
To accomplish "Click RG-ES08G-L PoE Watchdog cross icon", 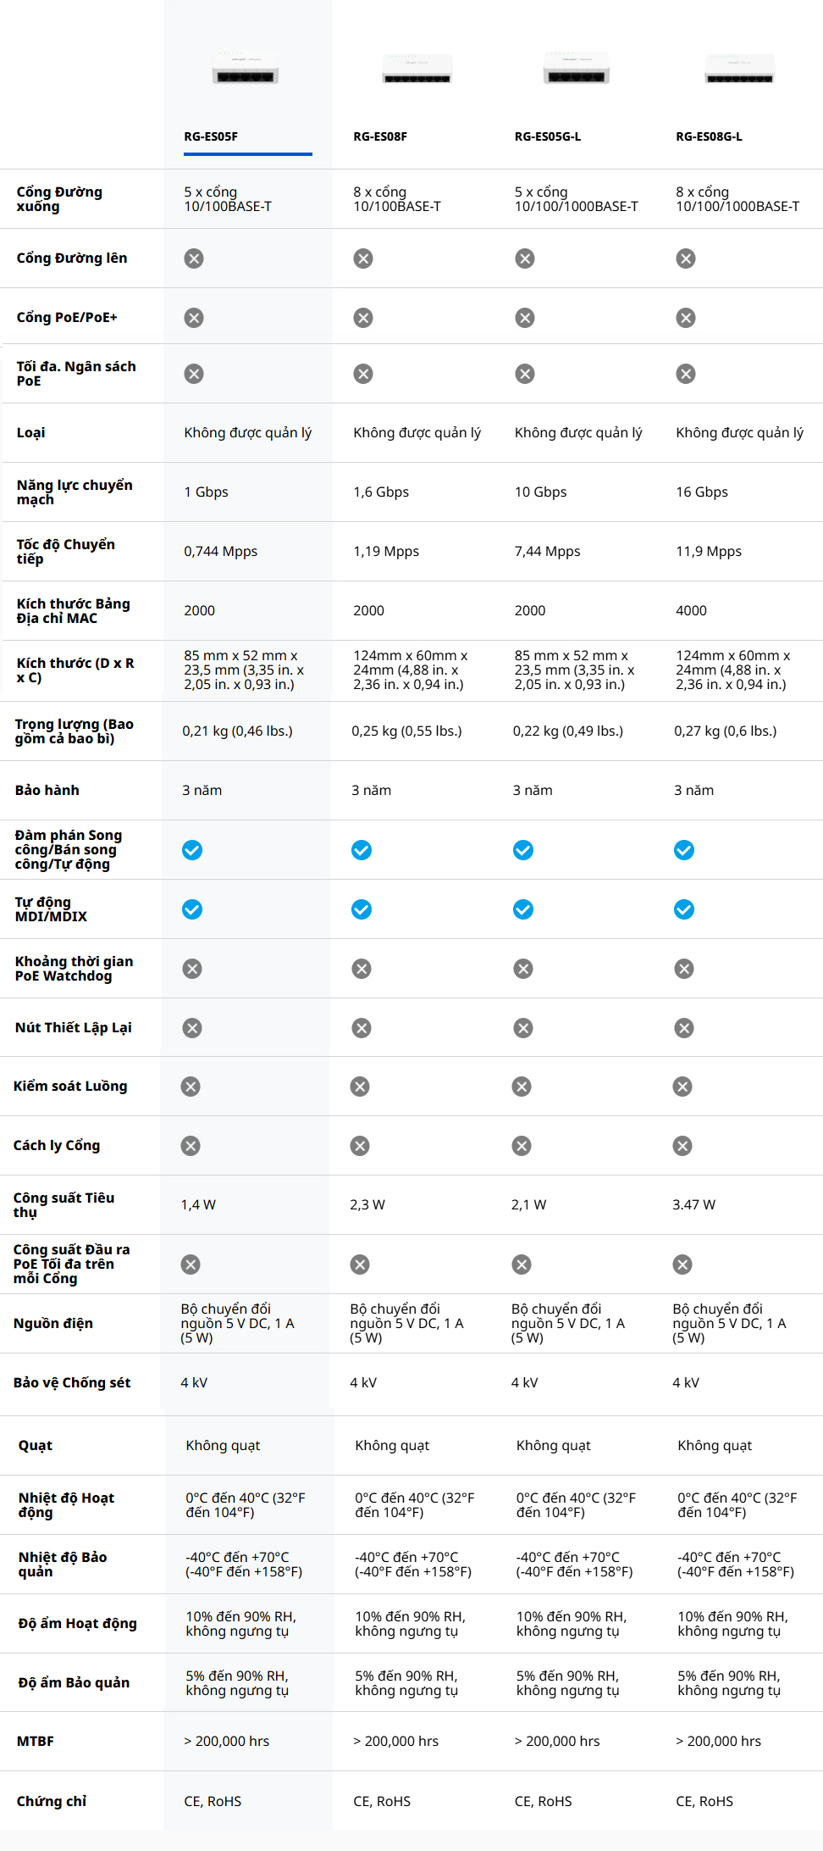I will pos(684,969).
